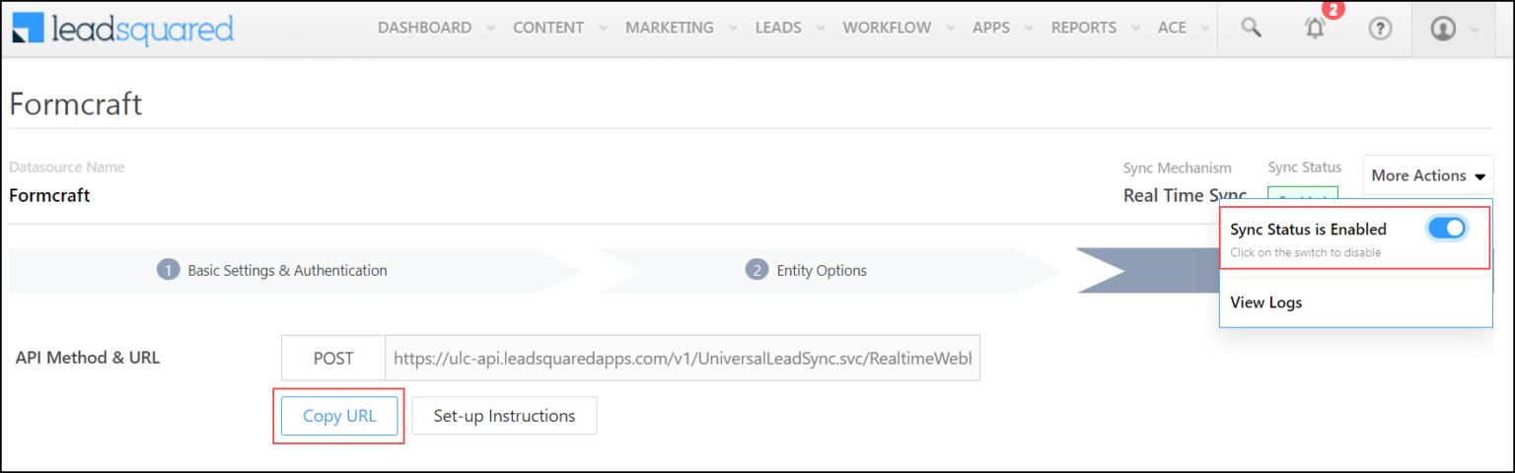Open the CONTENT menu
1515x473 pixels.
[x=548, y=28]
